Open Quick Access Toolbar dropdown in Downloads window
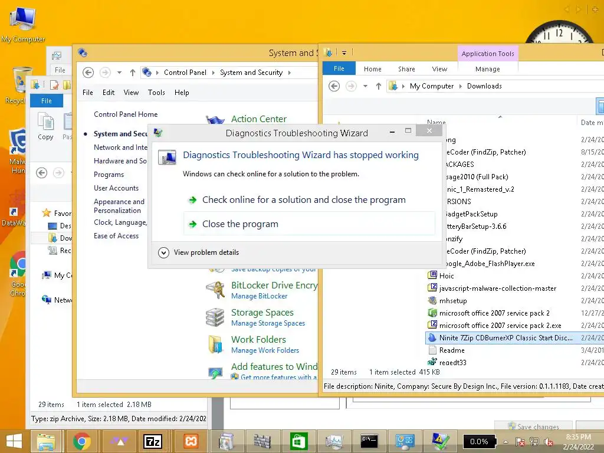The height and width of the screenshot is (453, 604). point(344,52)
